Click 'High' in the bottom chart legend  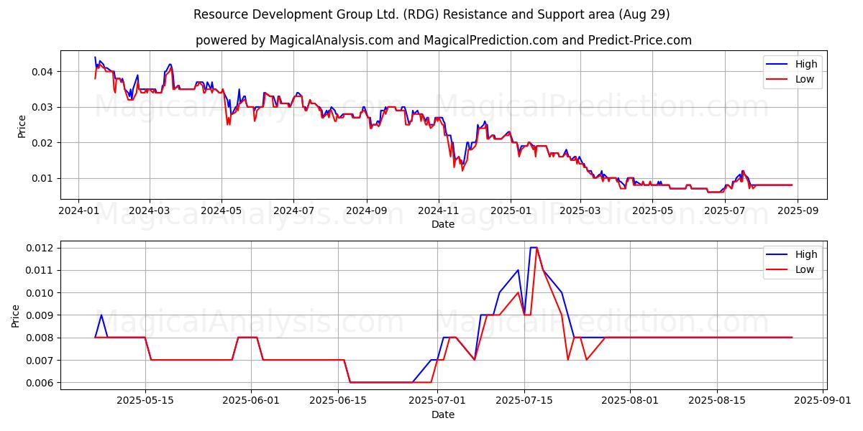[x=806, y=254]
